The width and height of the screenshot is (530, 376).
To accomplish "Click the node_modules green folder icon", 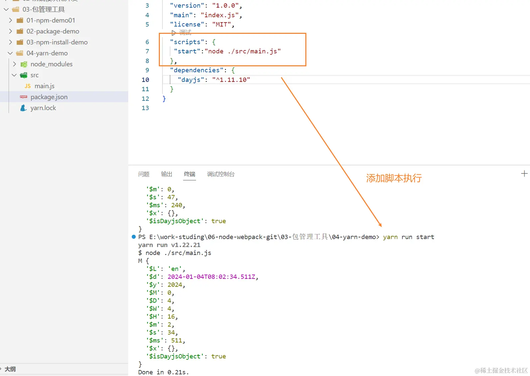I will (24, 64).
